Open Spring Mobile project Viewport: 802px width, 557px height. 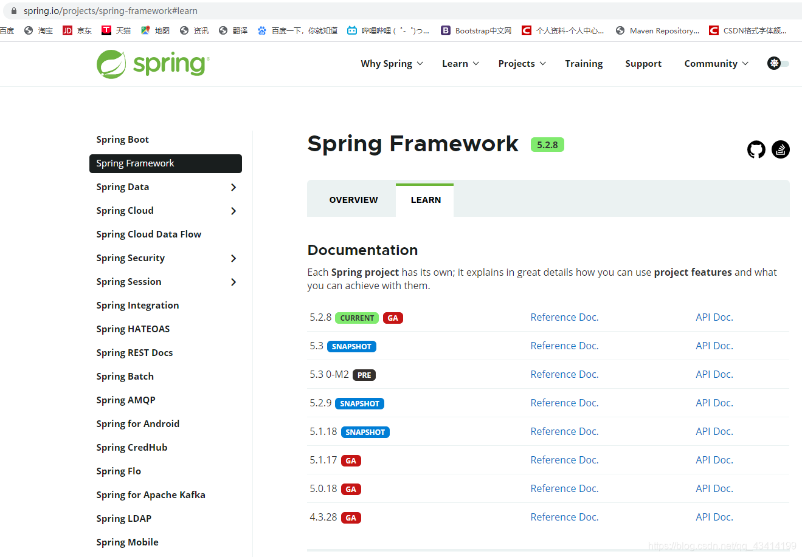click(127, 542)
